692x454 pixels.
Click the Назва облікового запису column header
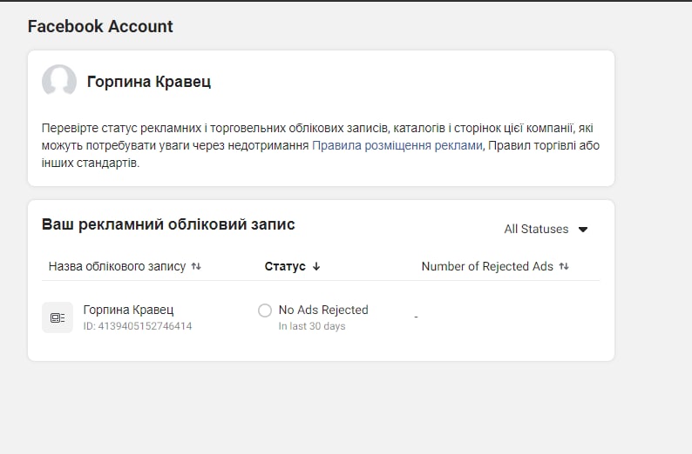click(117, 266)
